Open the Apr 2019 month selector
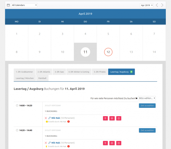Viewport: 171px width, 149px height. [x=147, y=5]
